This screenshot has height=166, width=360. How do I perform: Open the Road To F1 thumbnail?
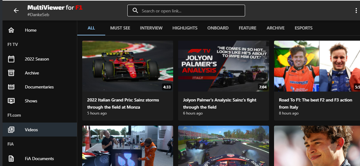click(x=317, y=66)
